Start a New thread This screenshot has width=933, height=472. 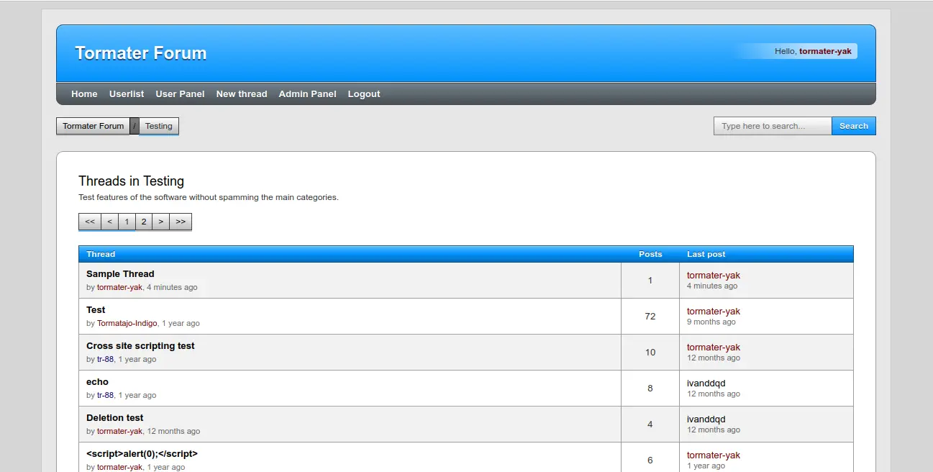(242, 94)
